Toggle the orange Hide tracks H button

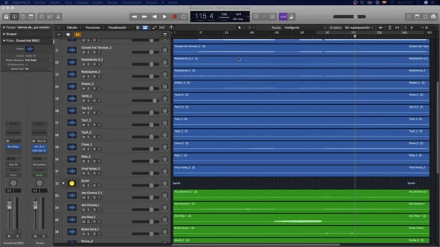point(78,34)
